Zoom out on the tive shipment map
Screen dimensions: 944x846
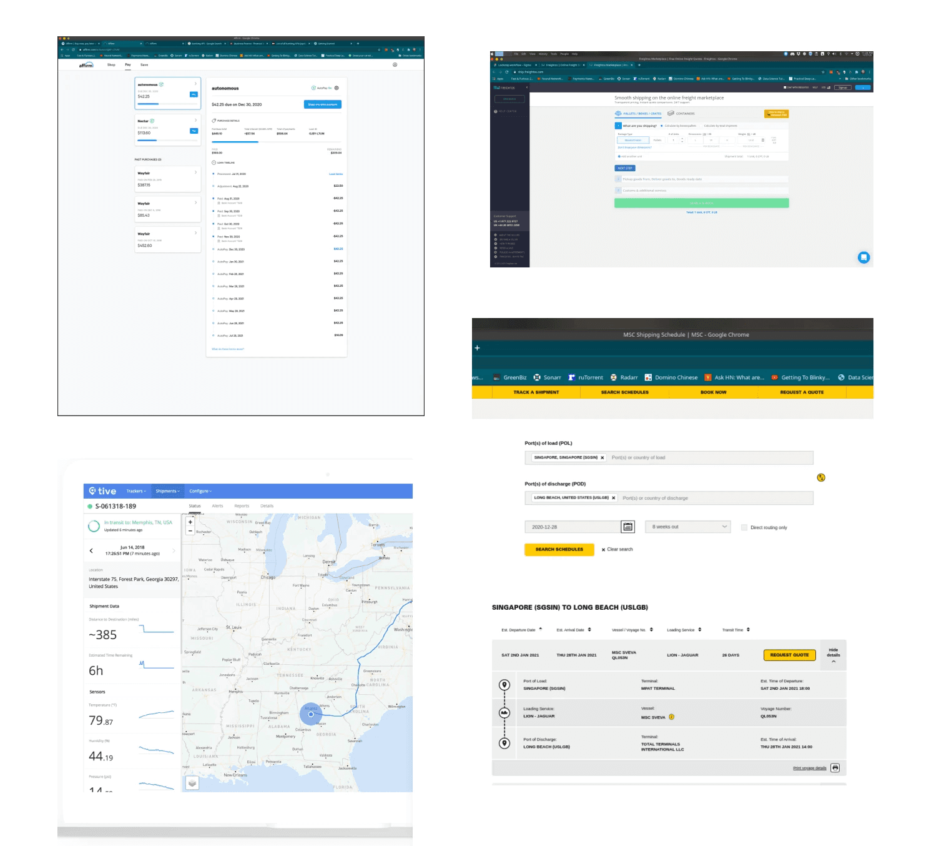[x=190, y=530]
